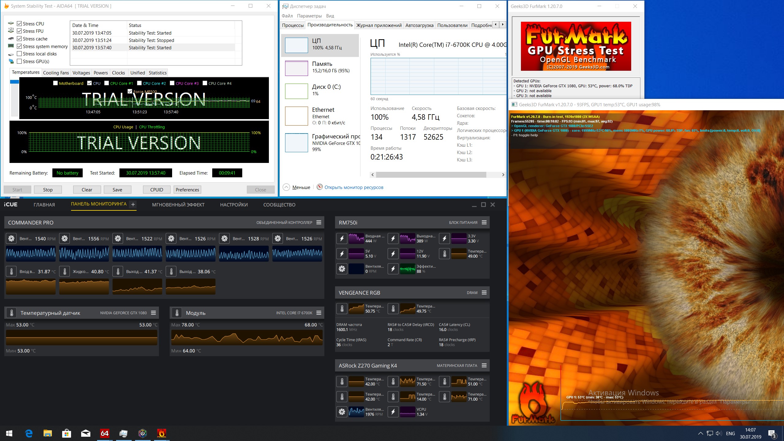
Task: Click the power icon for 389 W output
Action: [x=393, y=238]
